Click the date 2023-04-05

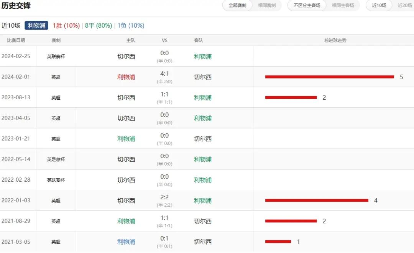tap(16, 118)
